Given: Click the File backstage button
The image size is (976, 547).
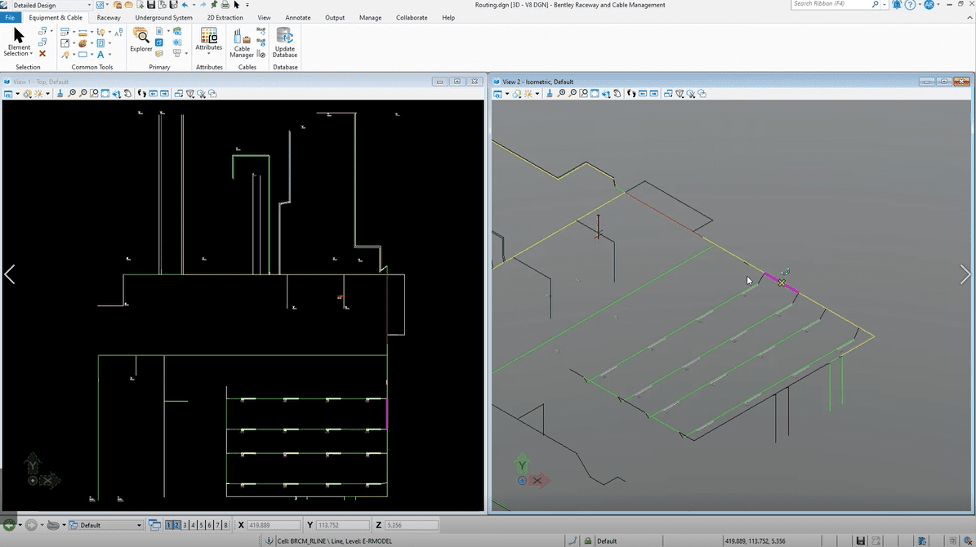Looking at the screenshot, I should tap(10, 17).
